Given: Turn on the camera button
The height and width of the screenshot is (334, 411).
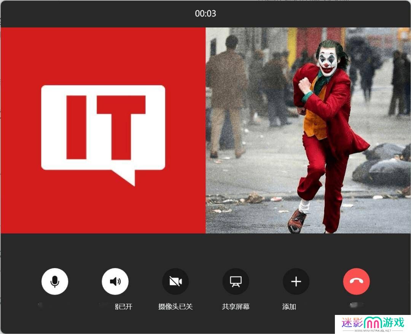Looking at the screenshot, I should point(175,281).
